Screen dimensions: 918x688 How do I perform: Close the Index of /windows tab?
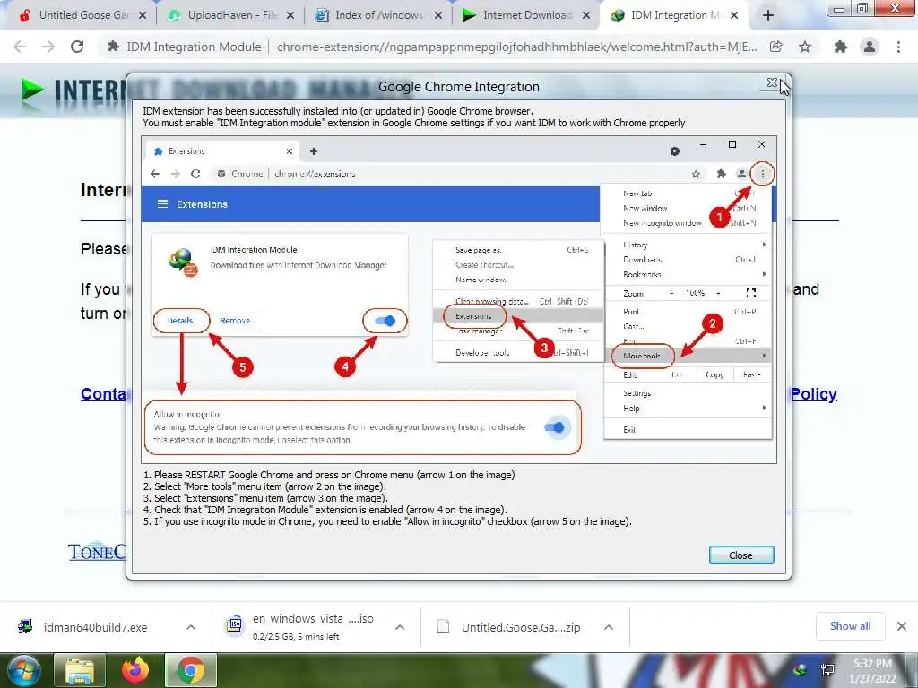click(437, 16)
